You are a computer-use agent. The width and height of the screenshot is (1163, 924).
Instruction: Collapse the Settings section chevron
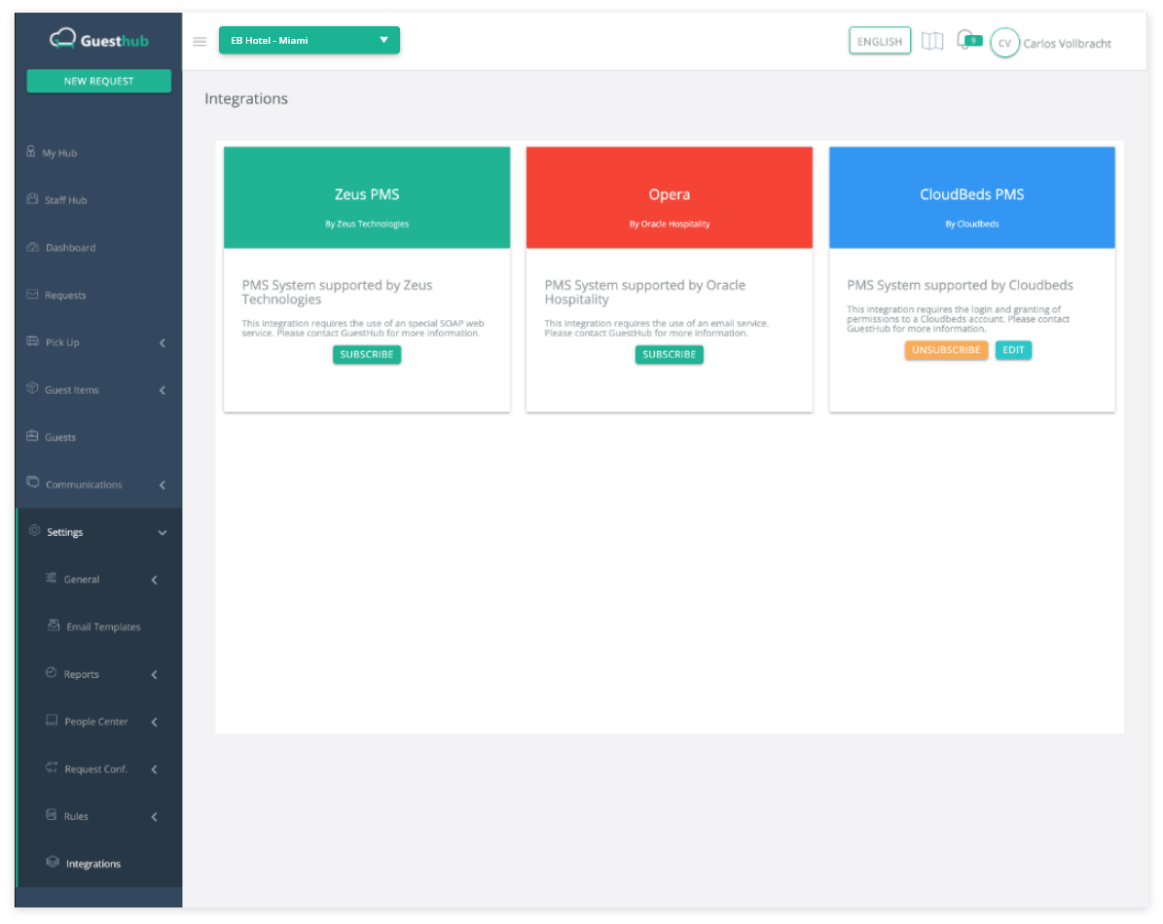pos(163,532)
